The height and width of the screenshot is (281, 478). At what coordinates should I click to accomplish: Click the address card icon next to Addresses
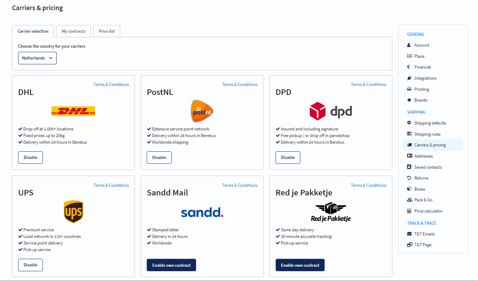409,156
